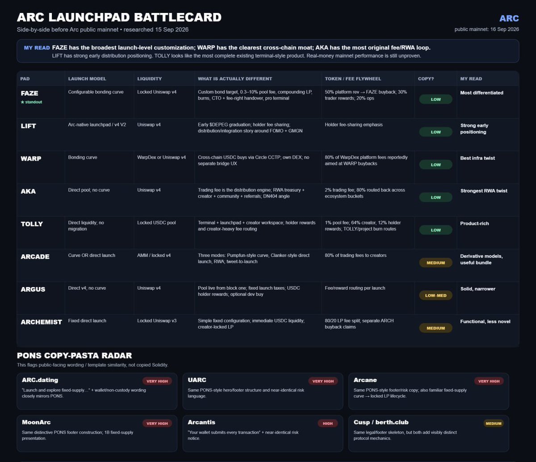The height and width of the screenshot is (462, 536).
Task: Click the LIFT pad name
Action: click(x=28, y=126)
